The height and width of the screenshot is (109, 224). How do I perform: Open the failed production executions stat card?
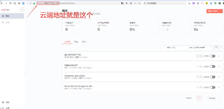(110, 26)
